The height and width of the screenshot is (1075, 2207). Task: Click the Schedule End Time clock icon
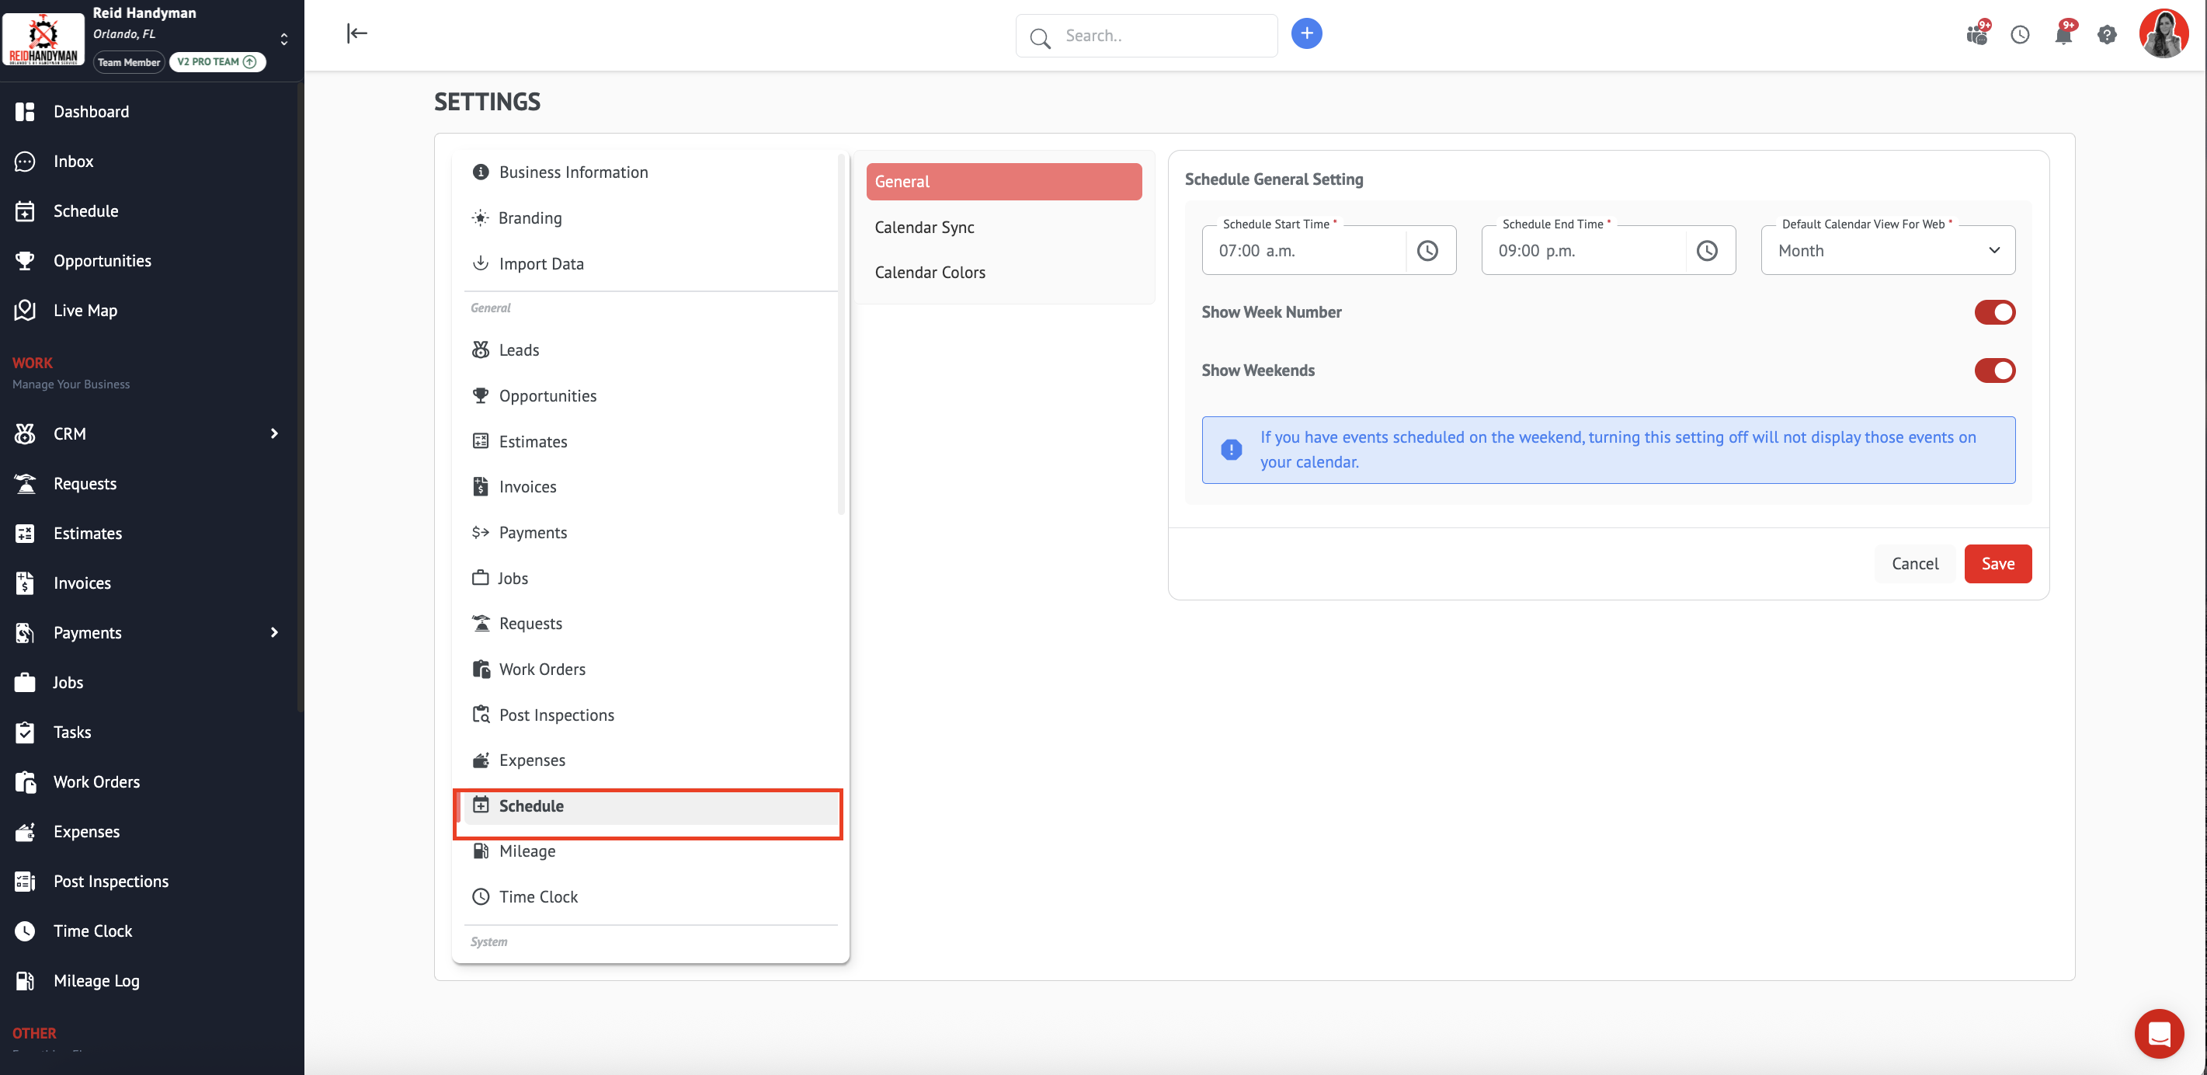click(x=1707, y=250)
